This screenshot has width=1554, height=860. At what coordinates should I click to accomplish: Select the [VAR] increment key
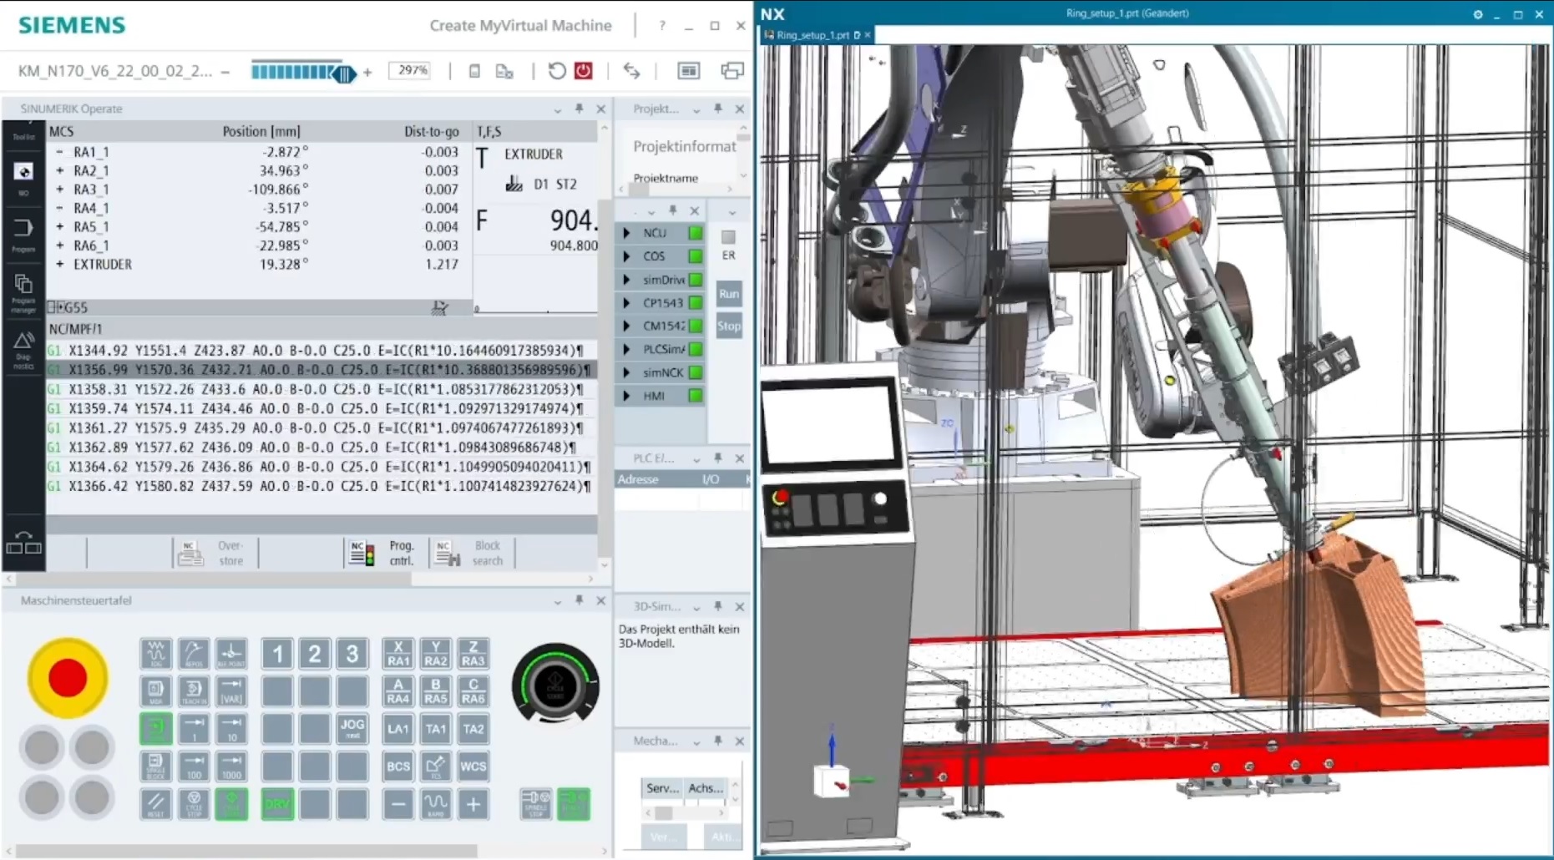231,691
